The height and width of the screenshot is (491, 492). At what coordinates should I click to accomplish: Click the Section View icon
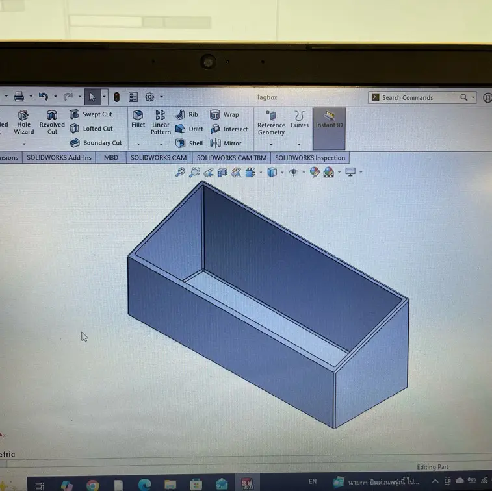[x=222, y=172]
